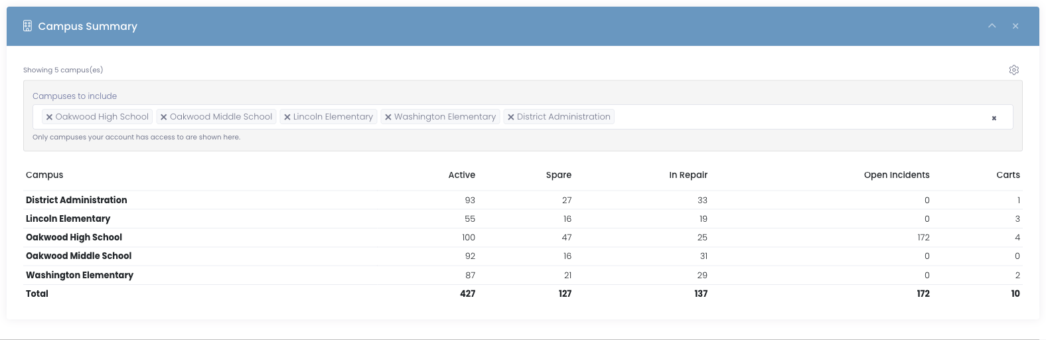Viewport: 1046px width, 340px height.
Task: Click total spare value 127
Action: (x=565, y=294)
